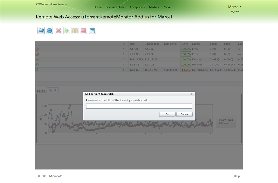Open Shared Folders in the navigation
Viewport: 278px width, 183px height.
pos(116,7)
